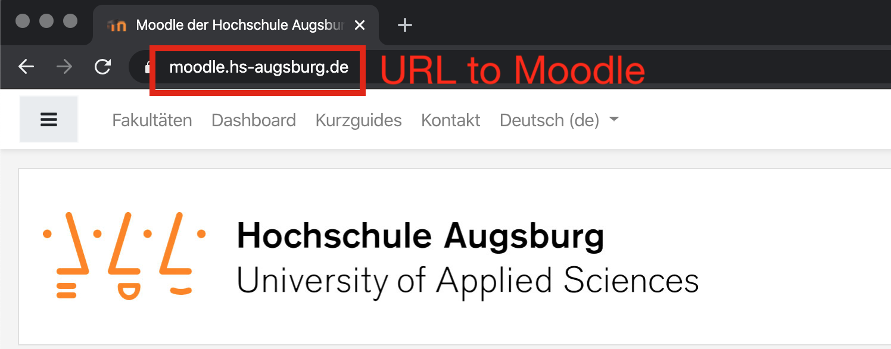The height and width of the screenshot is (349, 891).
Task: Click the yellow macOS minimize dot
Action: coord(45,21)
